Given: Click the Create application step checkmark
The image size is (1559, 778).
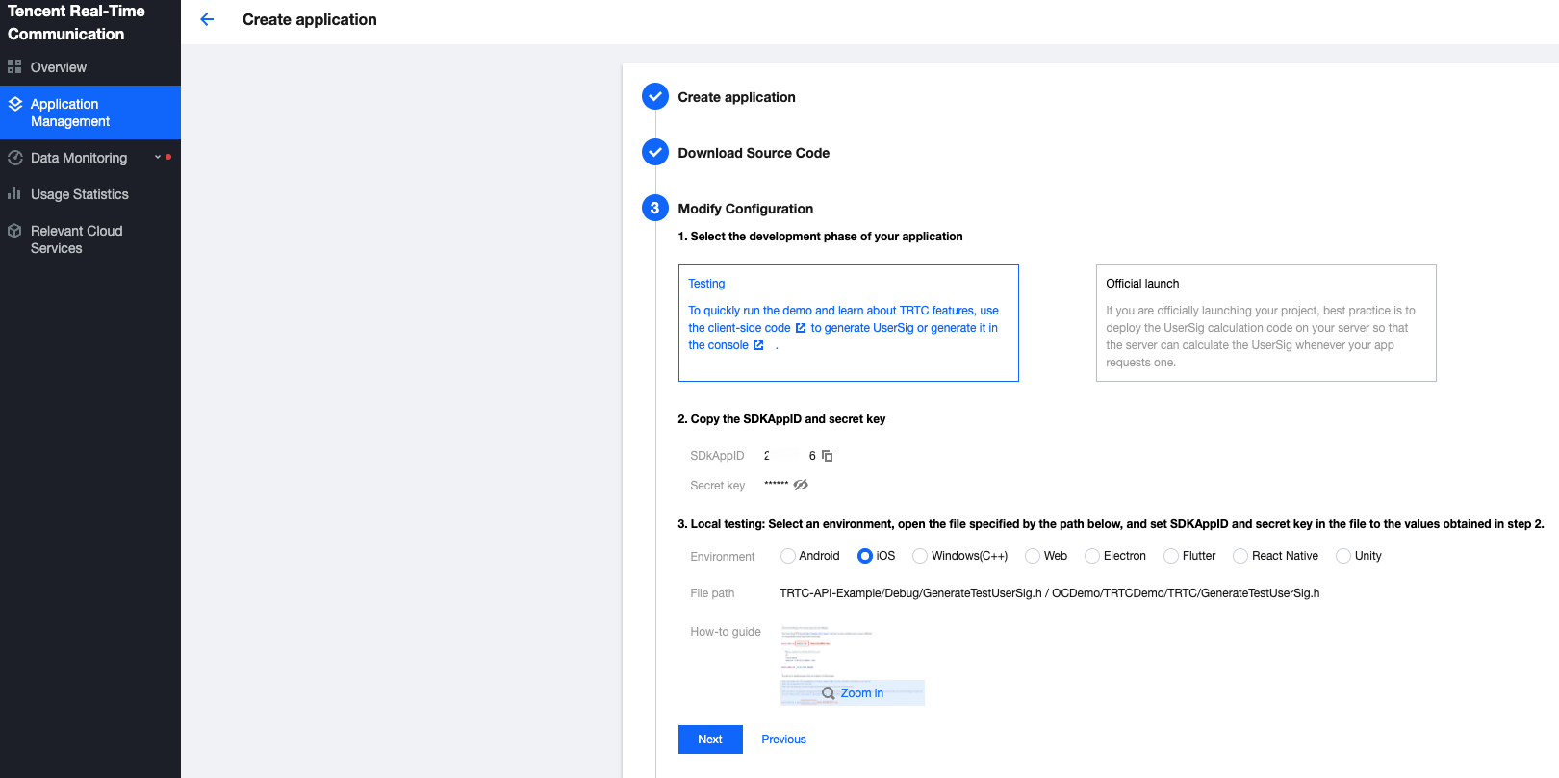Looking at the screenshot, I should (x=655, y=96).
